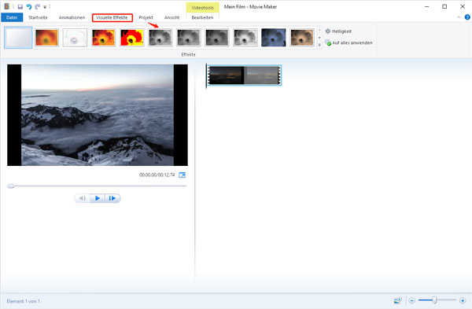472x309 pixels.
Task: Click the Undo arrow icon
Action: click(29, 6)
